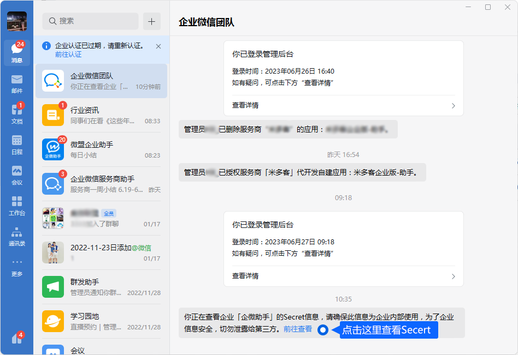
Task: Expand 查看详情 in the 09:18 login card
Action: [x=343, y=276]
